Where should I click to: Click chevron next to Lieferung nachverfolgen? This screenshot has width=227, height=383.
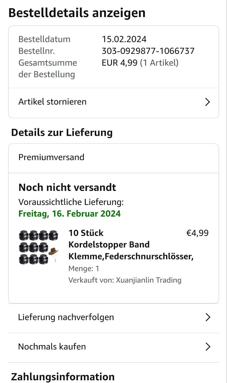pyautogui.click(x=208, y=317)
